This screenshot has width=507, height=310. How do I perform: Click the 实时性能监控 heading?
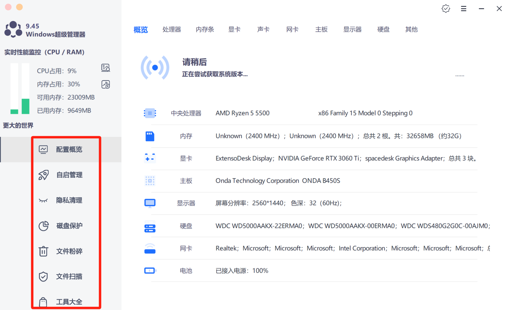pos(44,52)
